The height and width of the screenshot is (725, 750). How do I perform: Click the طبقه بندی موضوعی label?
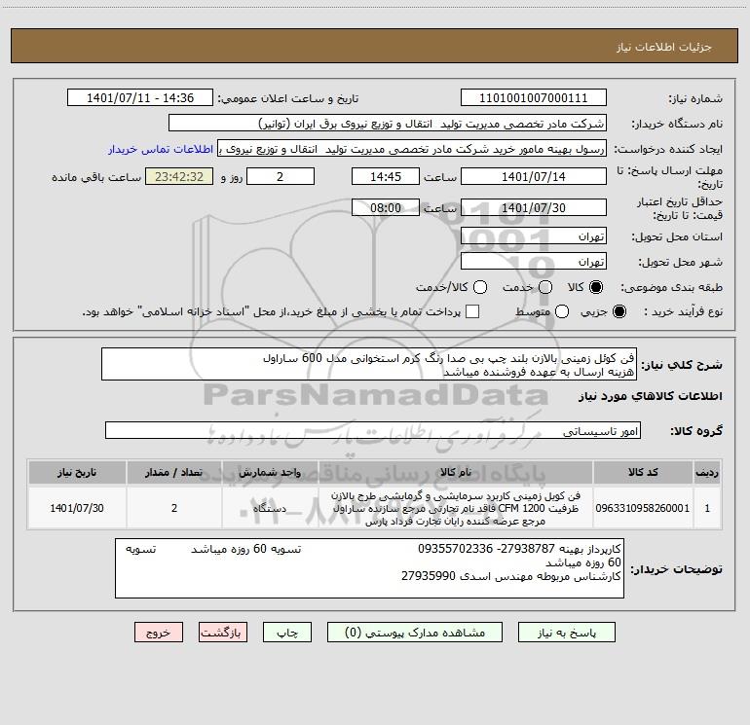coord(671,288)
